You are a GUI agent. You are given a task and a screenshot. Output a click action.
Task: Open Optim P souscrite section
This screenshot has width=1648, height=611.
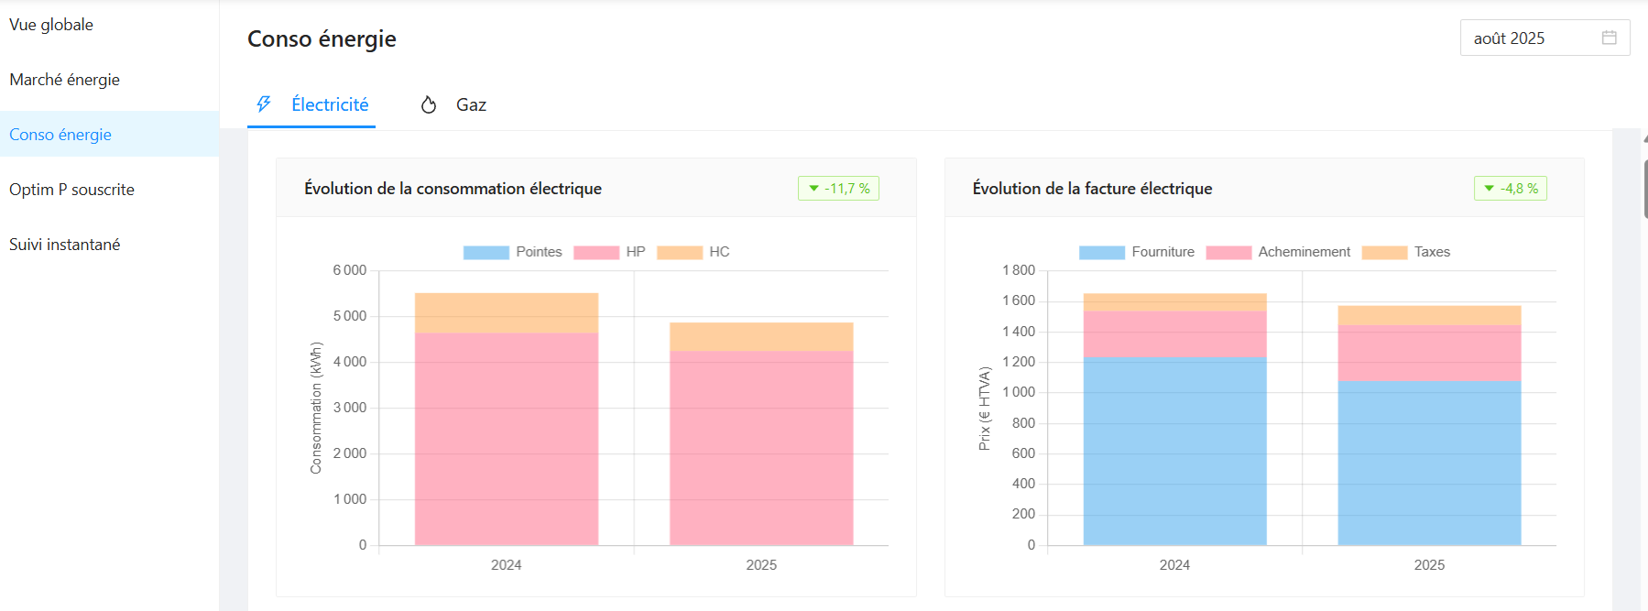tap(71, 190)
